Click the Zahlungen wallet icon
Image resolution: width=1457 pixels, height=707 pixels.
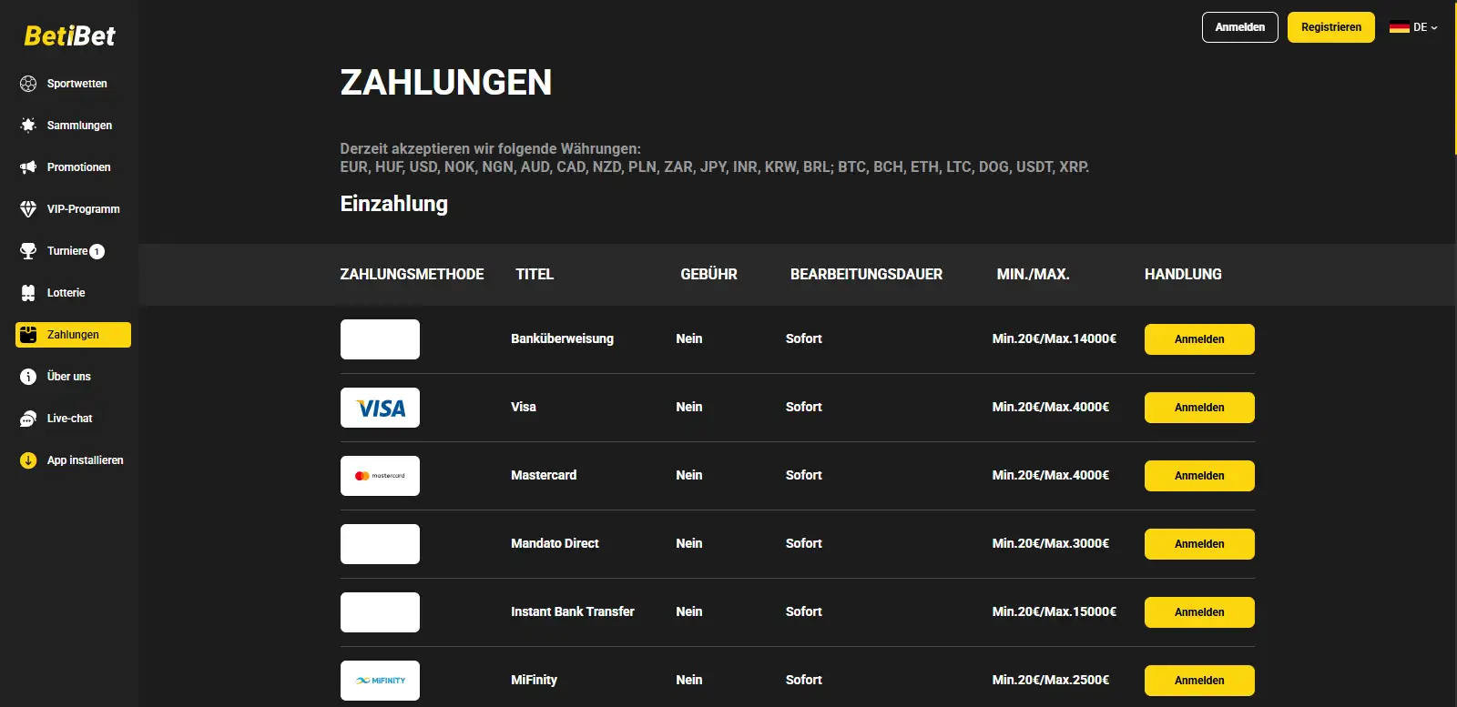click(x=28, y=335)
